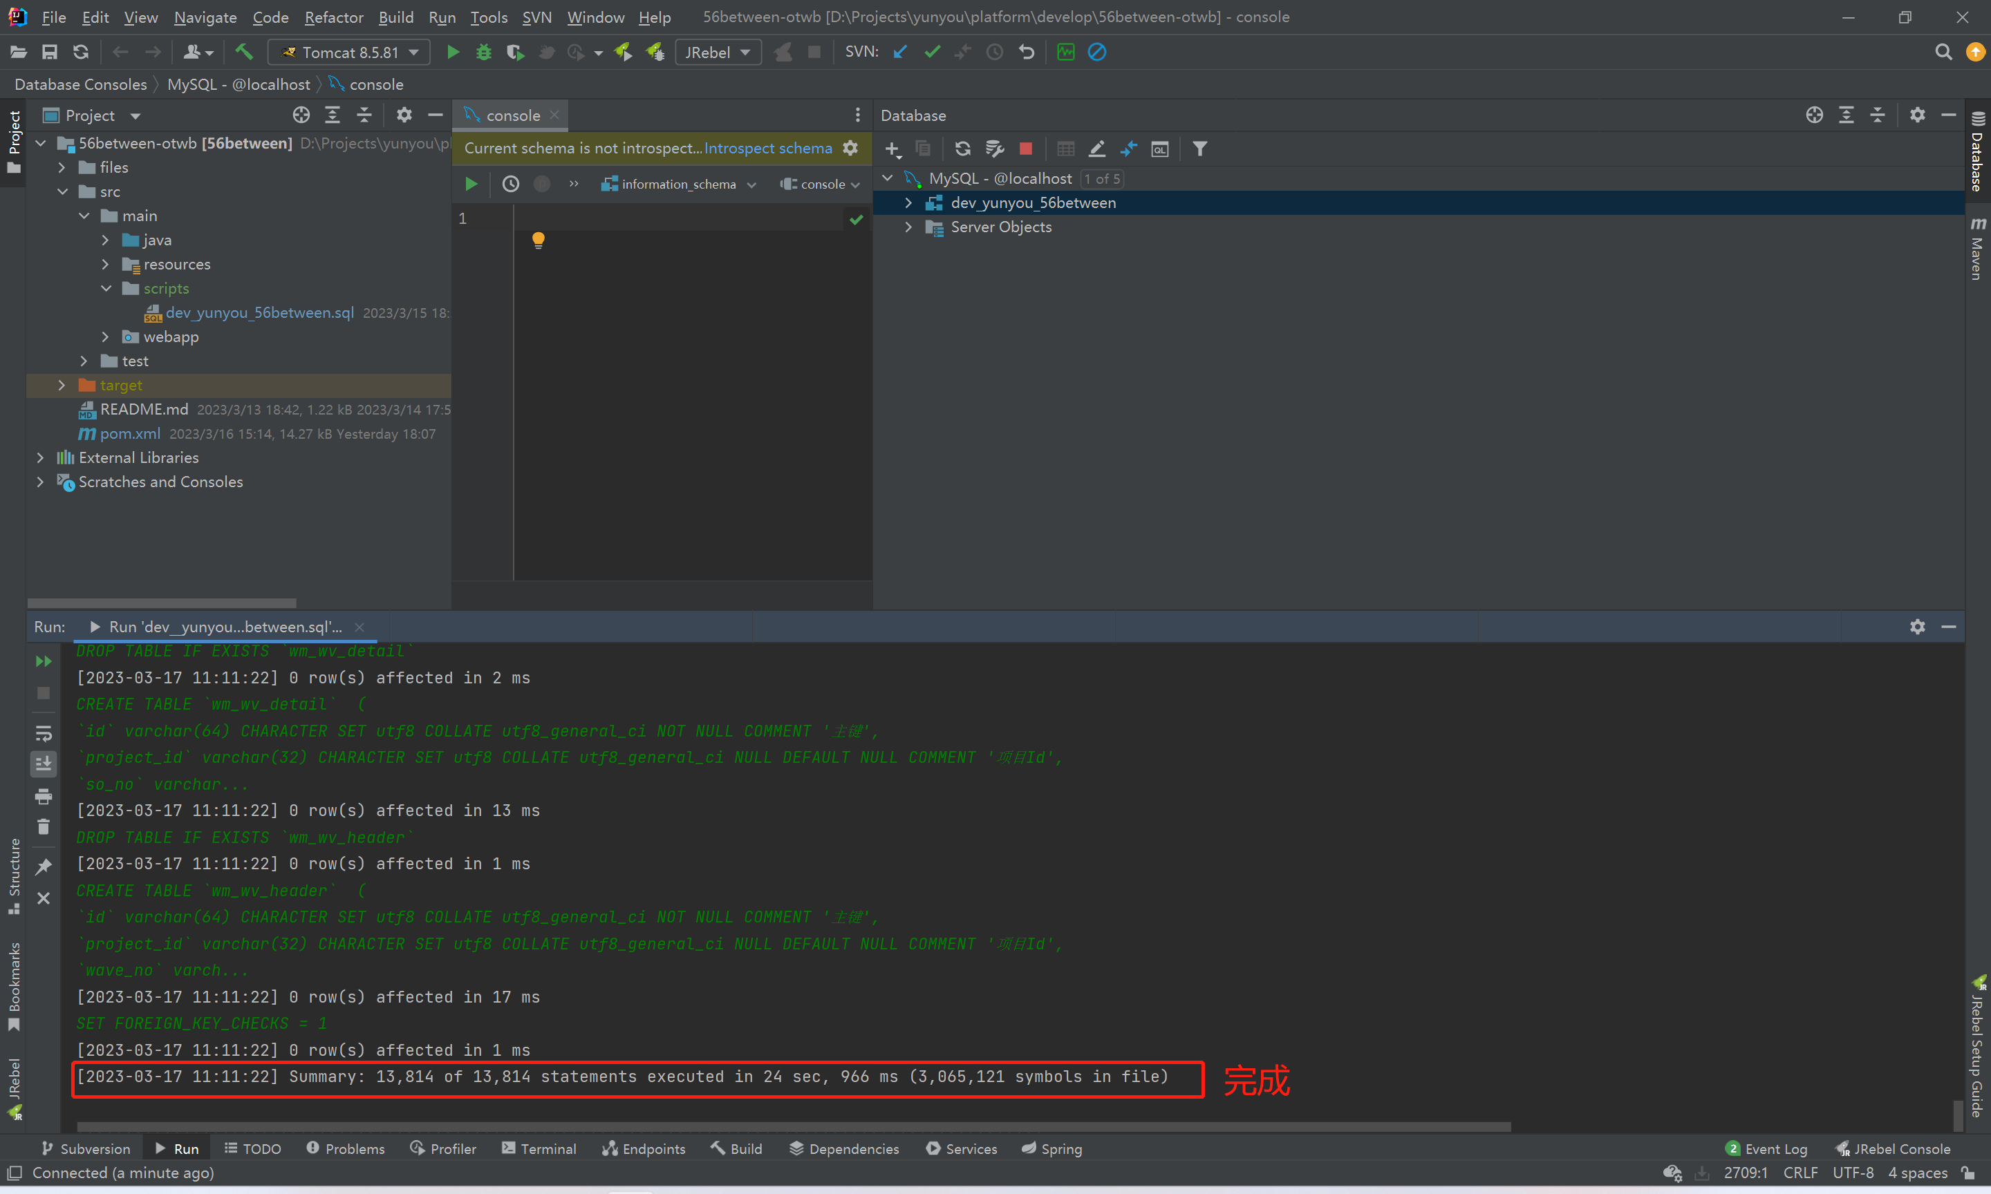
Task: Open the Navigate menu
Action: click(x=205, y=17)
